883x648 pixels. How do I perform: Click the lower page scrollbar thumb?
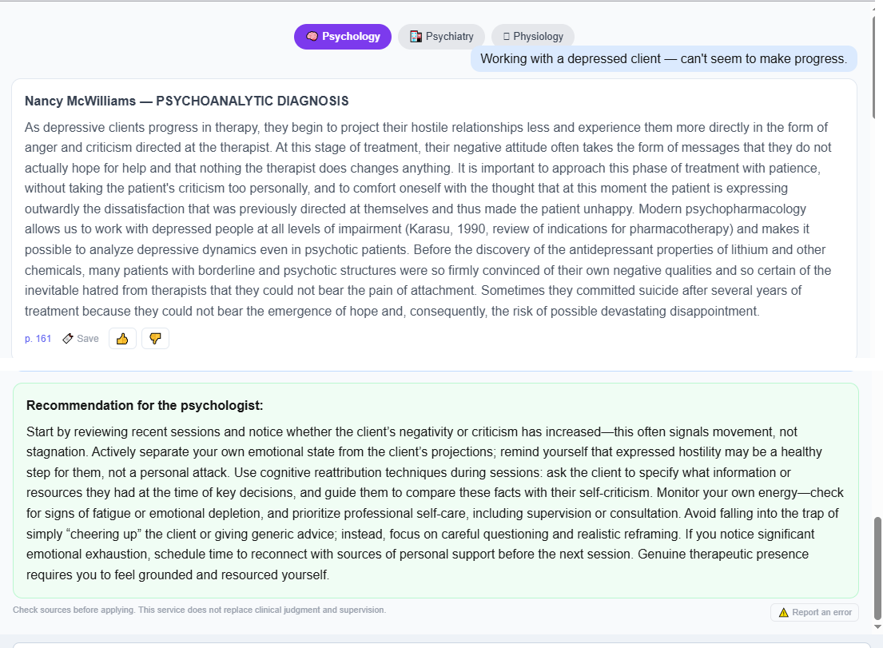click(877, 567)
